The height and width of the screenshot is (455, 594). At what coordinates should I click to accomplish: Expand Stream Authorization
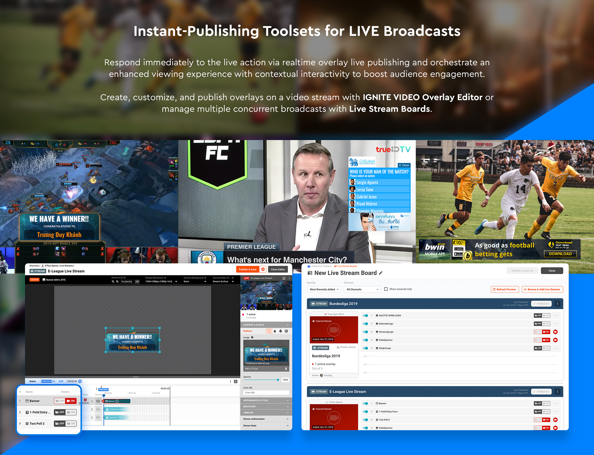(x=266, y=419)
